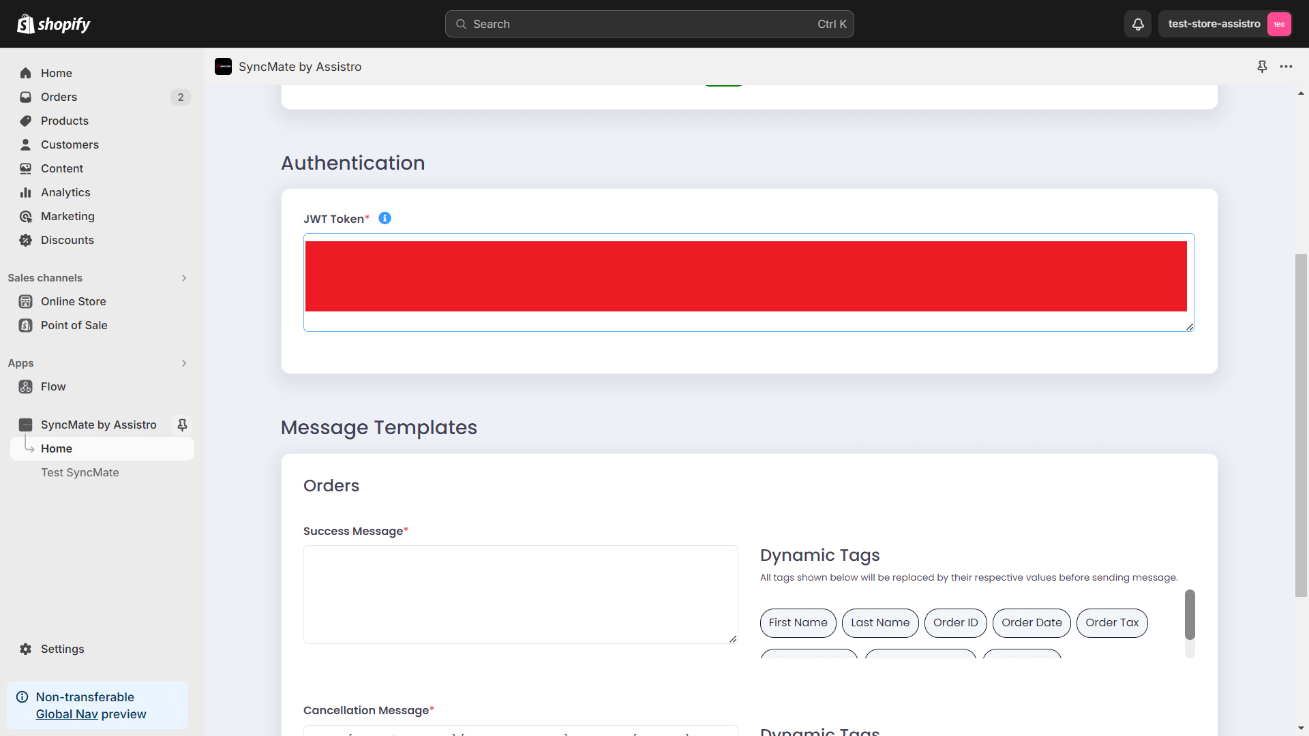Insert the First Name dynamic tag
The width and height of the screenshot is (1309, 736).
[x=798, y=623]
